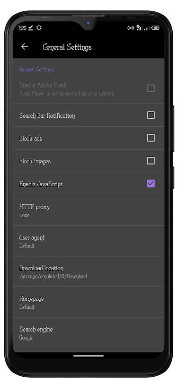The height and width of the screenshot is (380, 177).
Task: Tap the hotspot status bar icon
Action: pos(131,28)
